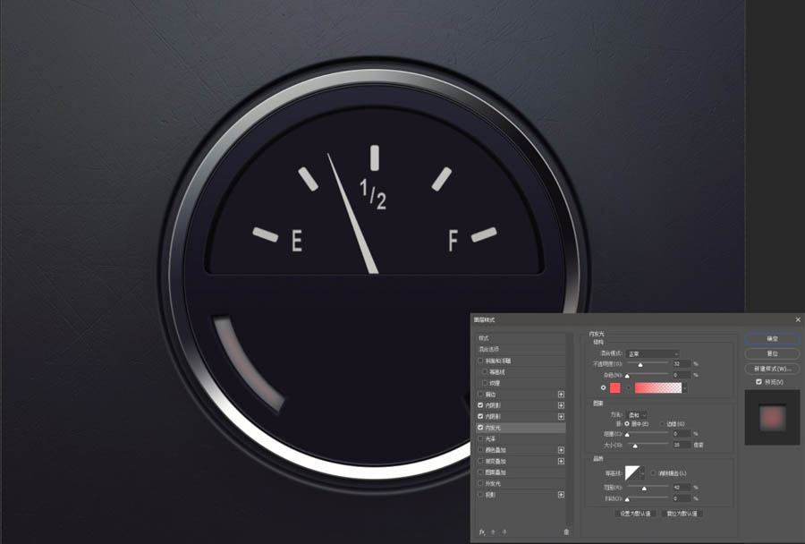The width and height of the screenshot is (805, 544).
Task: Select the 外发光 effect row label
Action: pyautogui.click(x=492, y=483)
